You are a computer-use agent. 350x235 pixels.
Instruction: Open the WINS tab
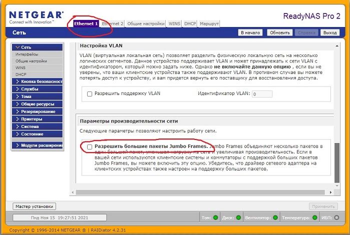[x=174, y=23]
